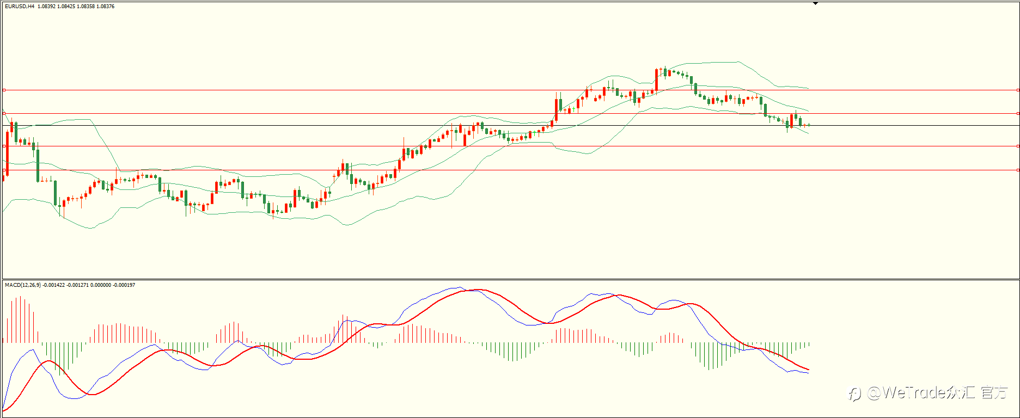This screenshot has width=1020, height=418.
Task: Click the black current price level line
Action: 510,125
